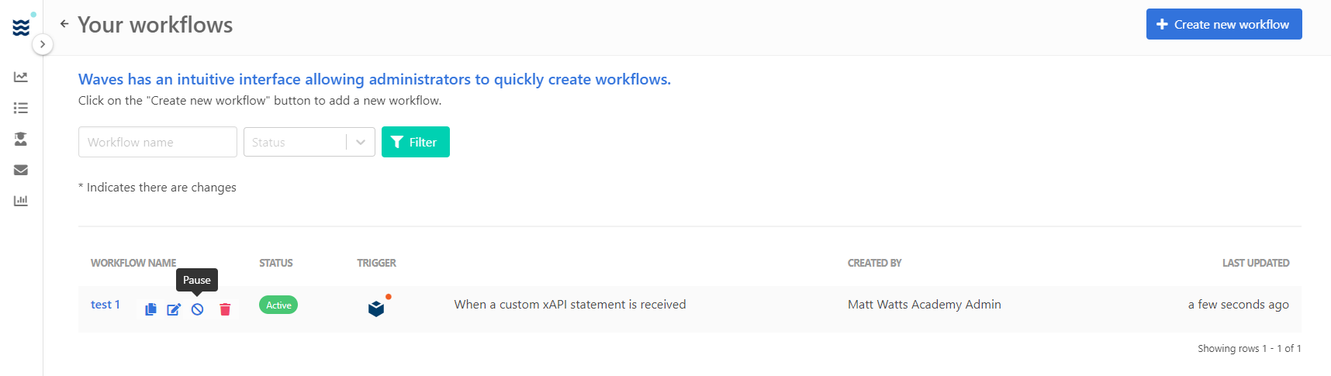
Task: Apply the Filter button
Action: (x=416, y=142)
